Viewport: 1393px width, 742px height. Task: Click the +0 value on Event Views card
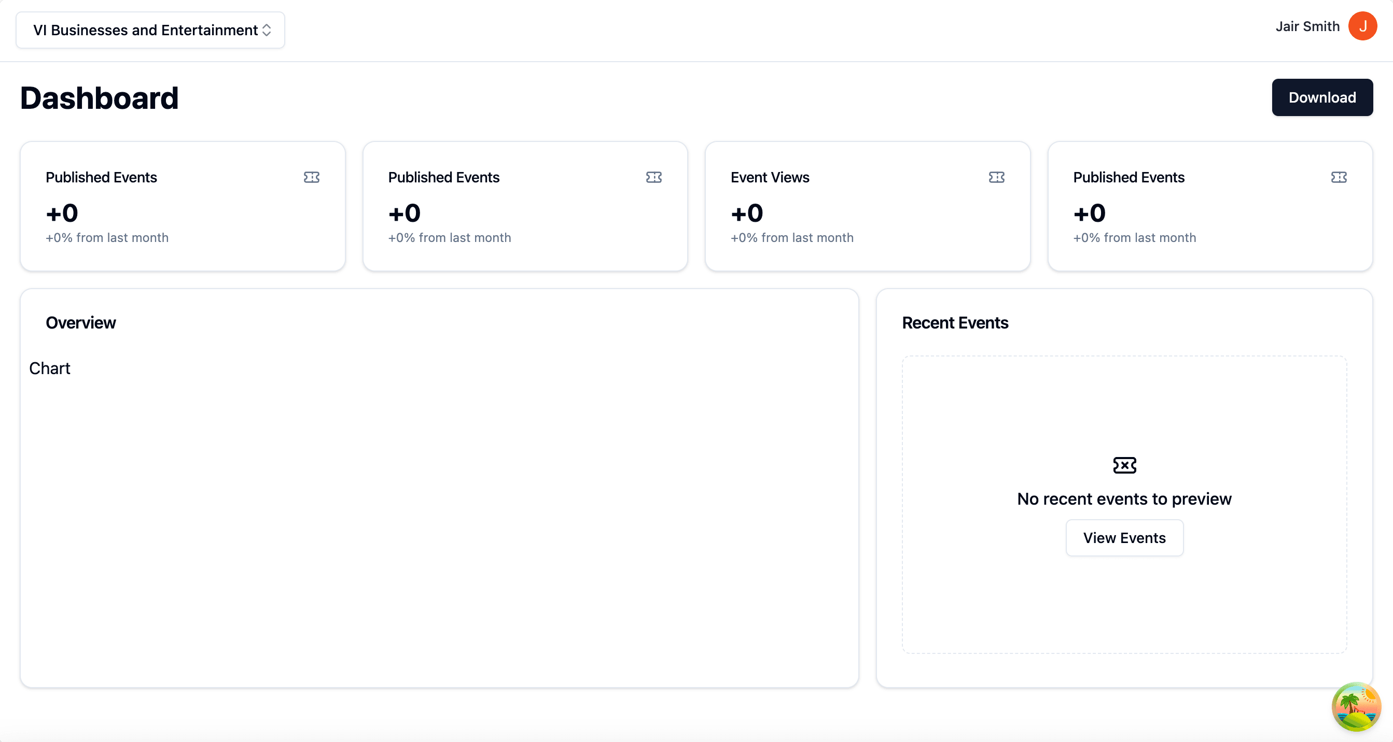pyautogui.click(x=747, y=213)
